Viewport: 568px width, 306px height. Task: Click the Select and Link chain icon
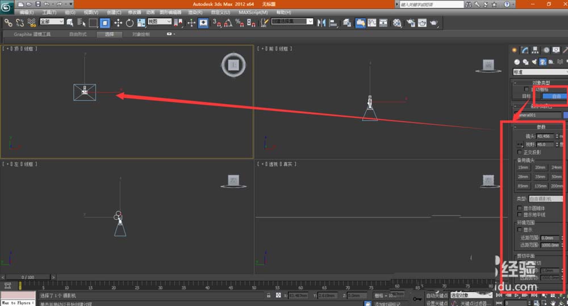coord(8,23)
